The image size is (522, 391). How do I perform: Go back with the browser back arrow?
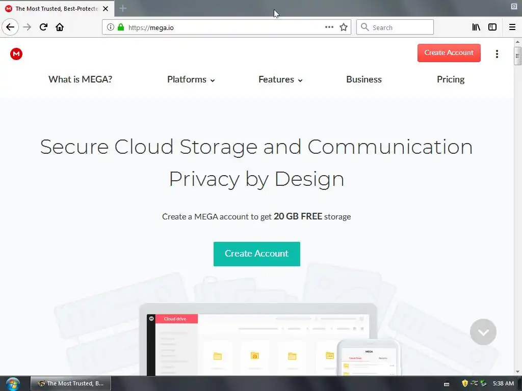pos(10,27)
